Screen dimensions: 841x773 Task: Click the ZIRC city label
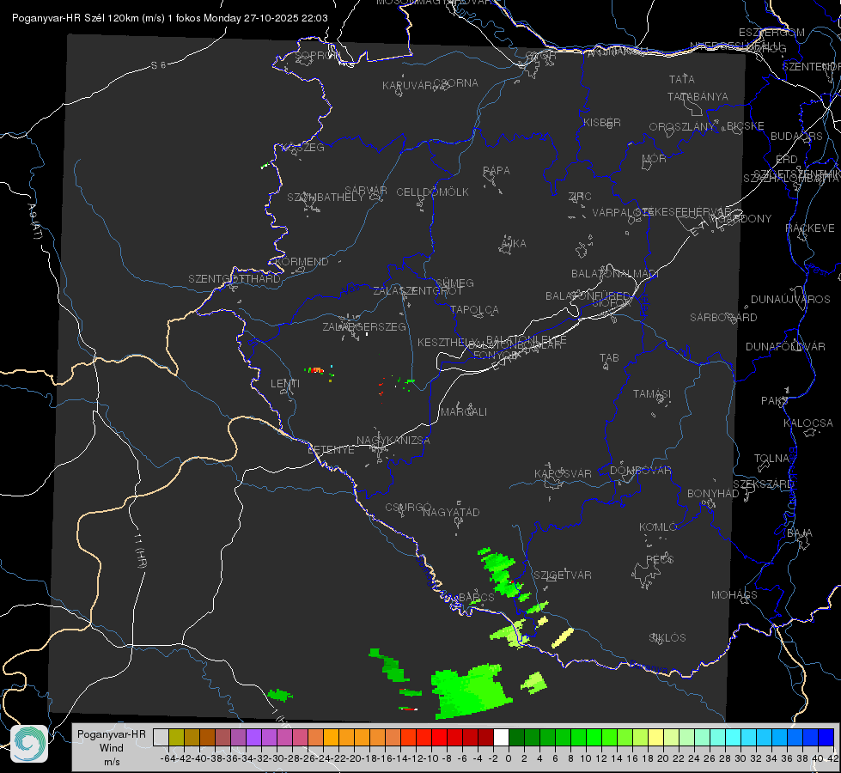tap(580, 197)
